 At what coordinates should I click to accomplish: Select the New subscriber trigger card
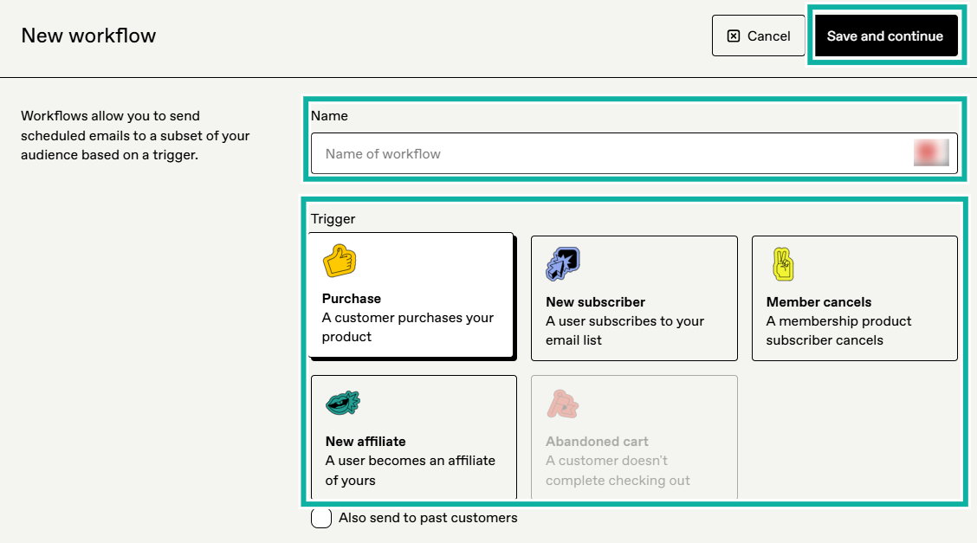[634, 298]
